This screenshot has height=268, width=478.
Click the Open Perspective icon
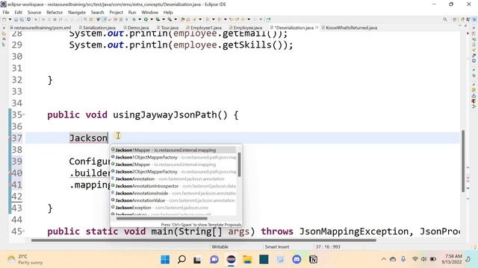coord(455,19)
